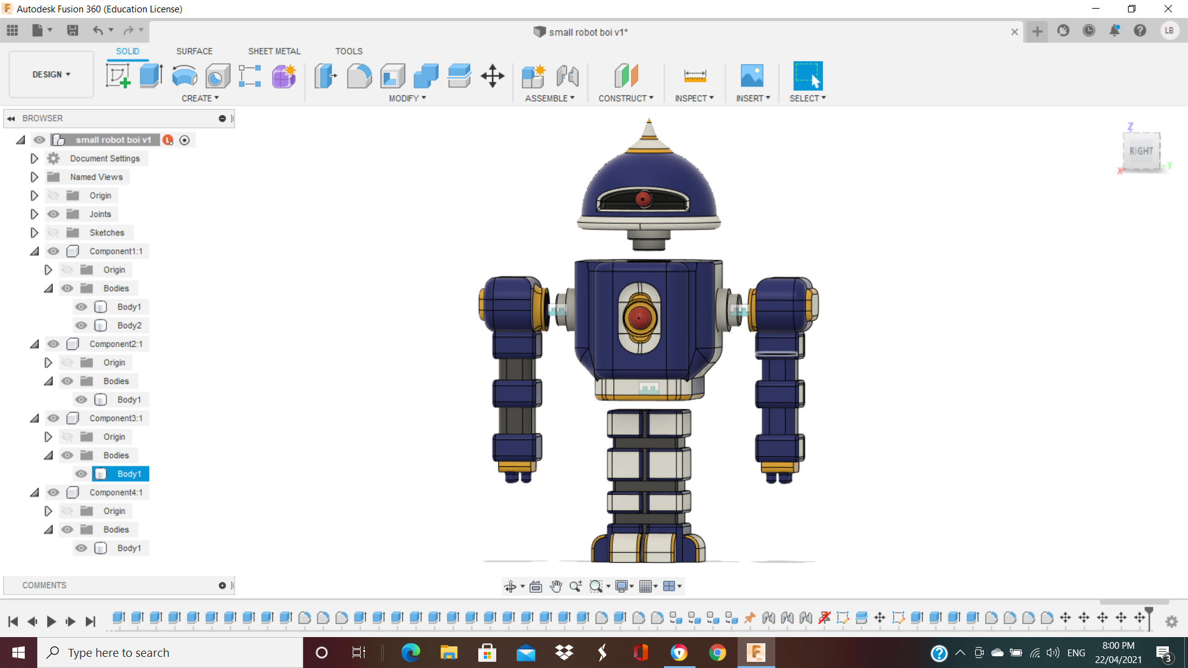Open the Measure tool under Inspect
This screenshot has height=668, width=1188.
coord(694,75)
